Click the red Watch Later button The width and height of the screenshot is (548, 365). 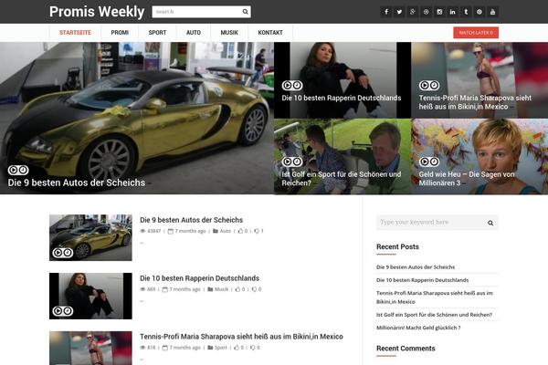476,33
